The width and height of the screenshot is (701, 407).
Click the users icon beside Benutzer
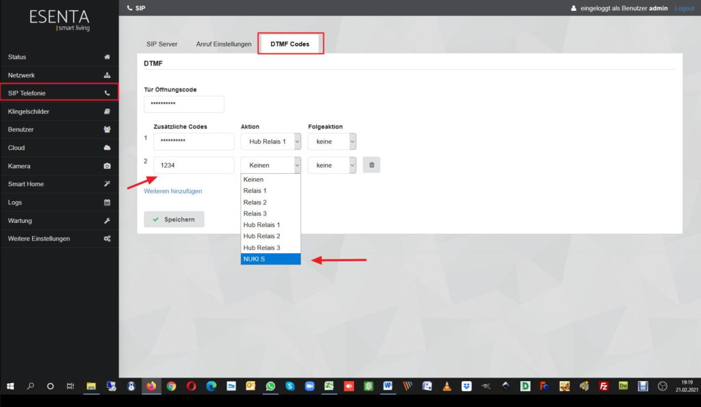tap(107, 129)
